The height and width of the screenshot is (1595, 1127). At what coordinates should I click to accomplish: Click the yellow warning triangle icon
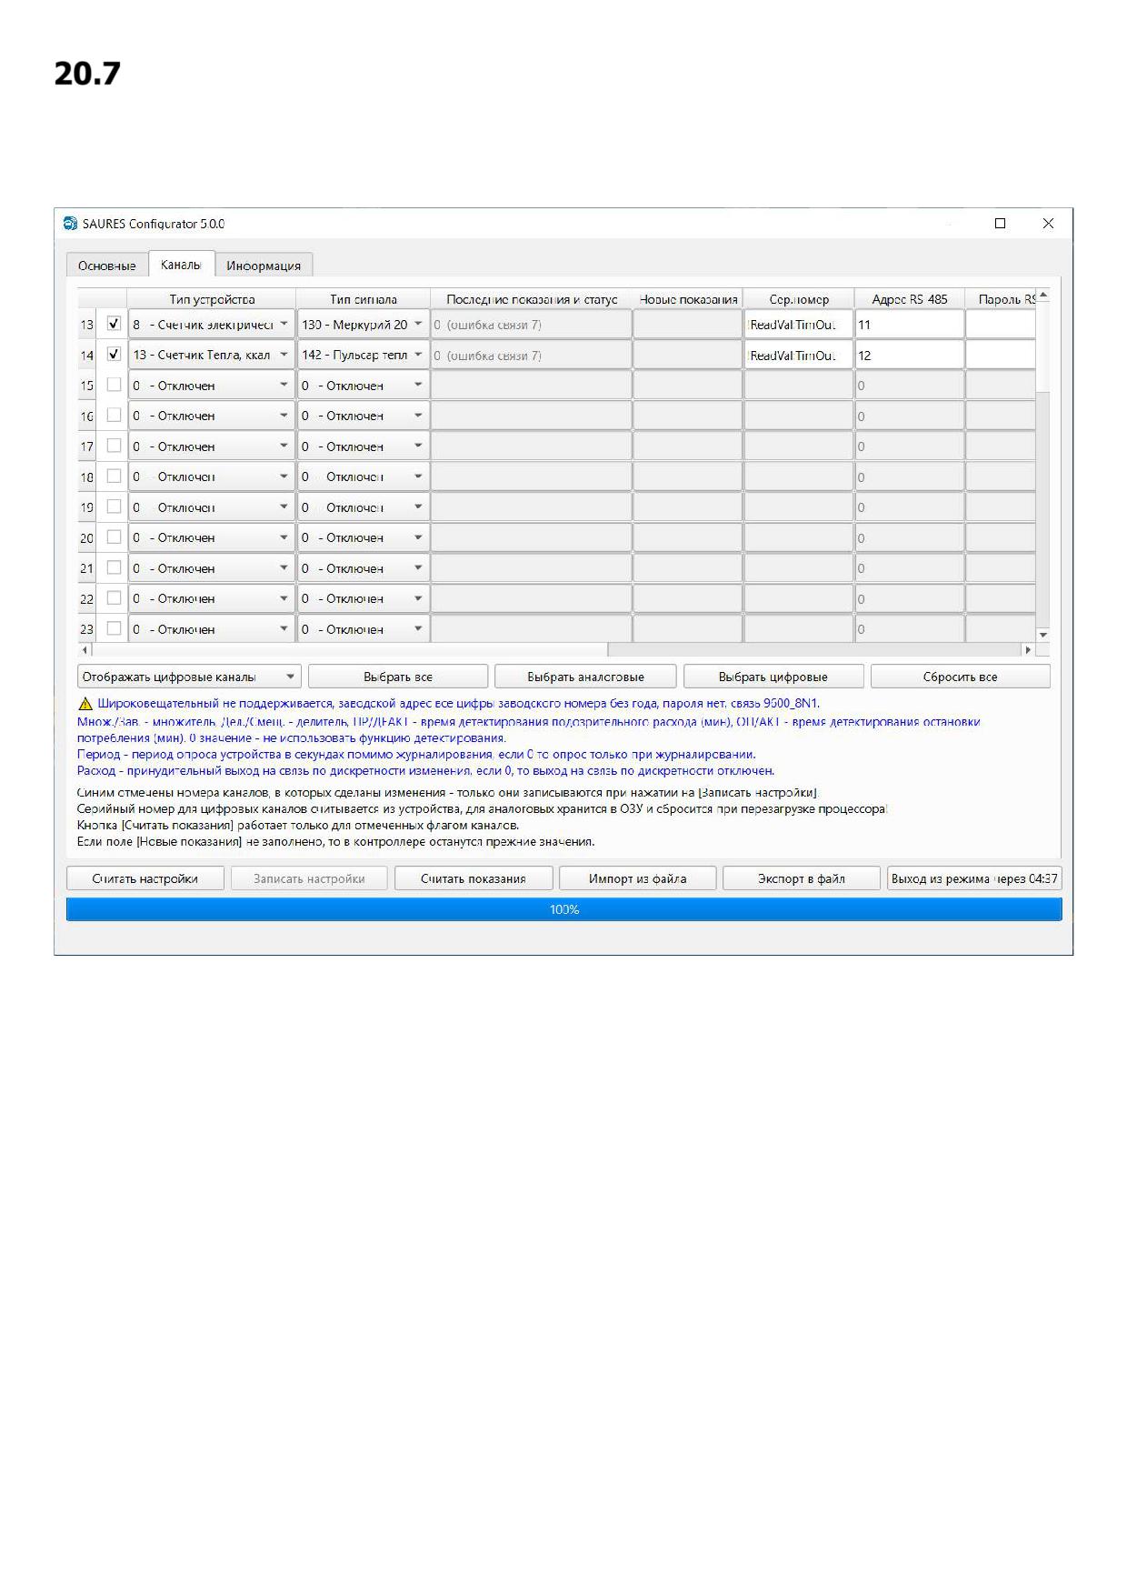tap(85, 704)
